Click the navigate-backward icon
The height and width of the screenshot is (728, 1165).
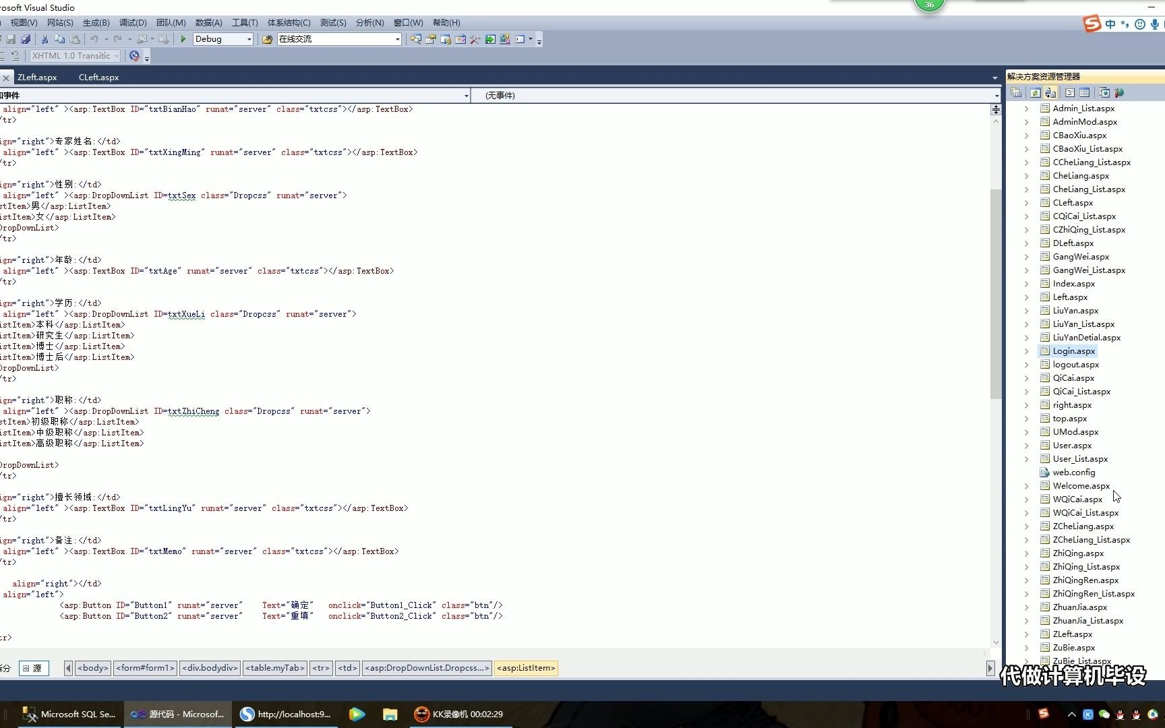[x=142, y=39]
